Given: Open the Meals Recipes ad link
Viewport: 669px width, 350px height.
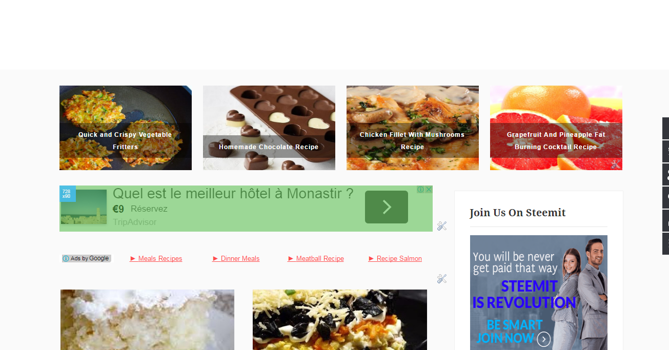Looking at the screenshot, I should 156,259.
